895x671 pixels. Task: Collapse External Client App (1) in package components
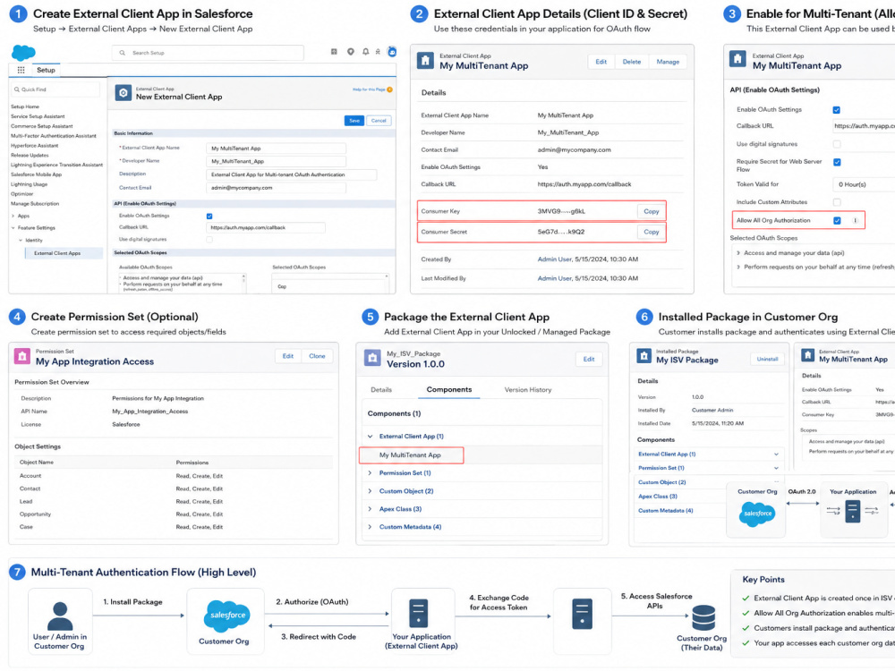click(370, 437)
